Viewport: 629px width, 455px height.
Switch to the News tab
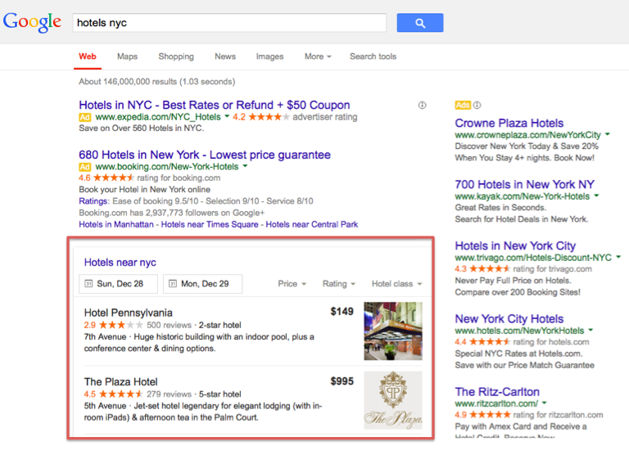(x=225, y=56)
